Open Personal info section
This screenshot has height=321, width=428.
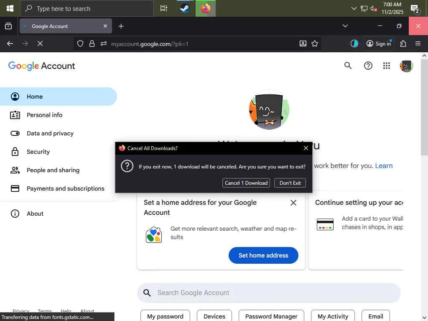pyautogui.click(x=59, y=115)
